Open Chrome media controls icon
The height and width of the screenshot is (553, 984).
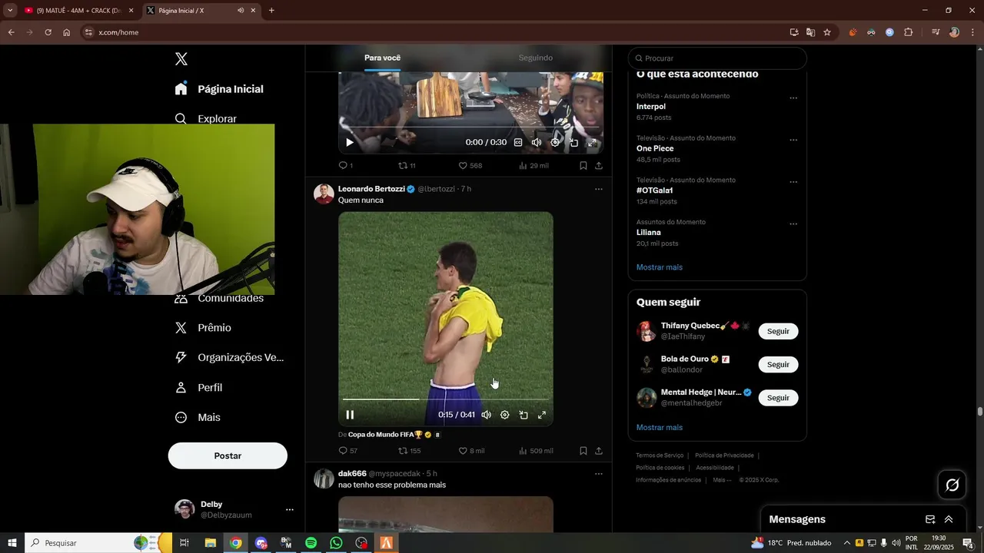pyautogui.click(x=936, y=32)
